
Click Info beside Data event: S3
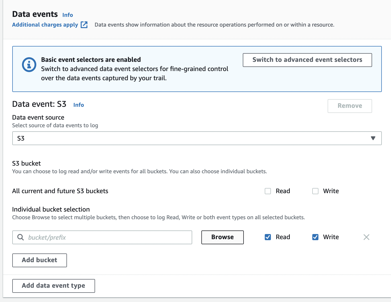point(78,105)
